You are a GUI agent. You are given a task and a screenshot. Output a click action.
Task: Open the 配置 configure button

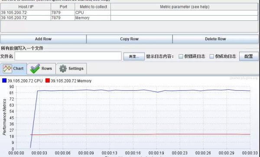coord(249,56)
